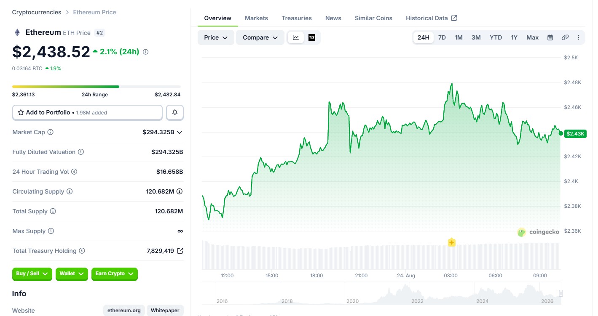The height and width of the screenshot is (316, 598).
Task: Set a price alert with the bell icon
Action: pyautogui.click(x=175, y=112)
